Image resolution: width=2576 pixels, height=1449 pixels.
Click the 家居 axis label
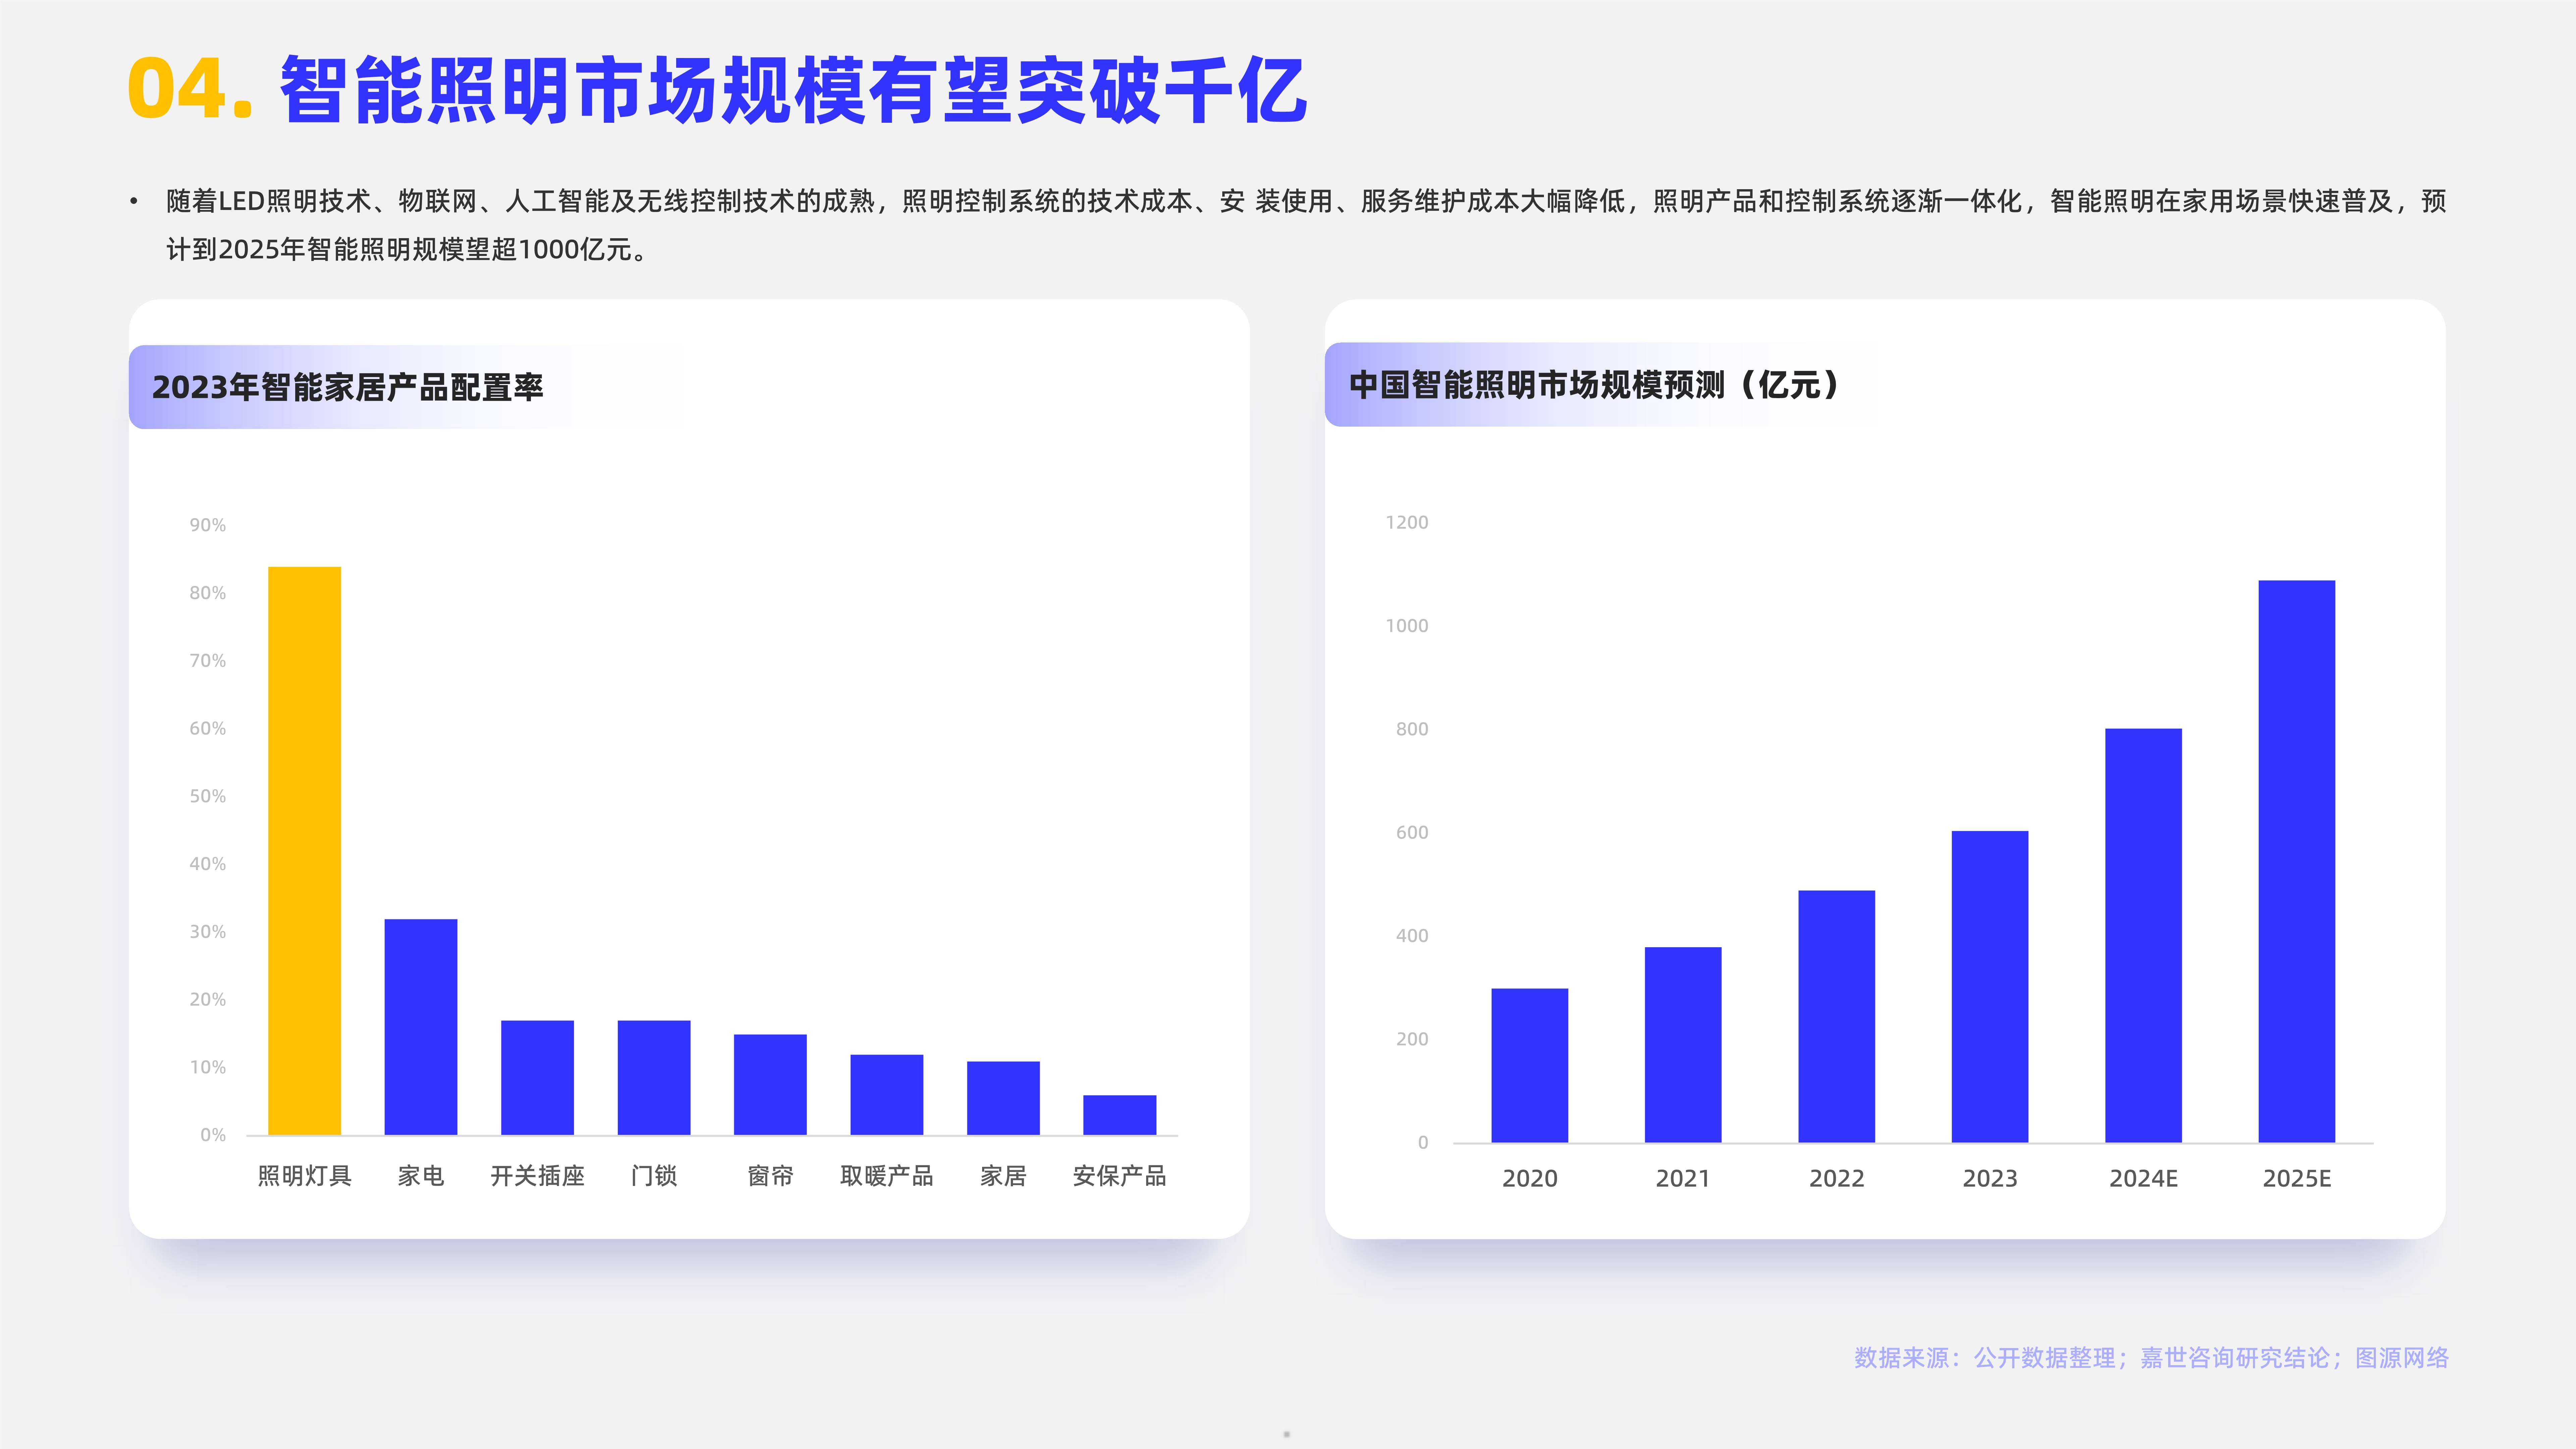1003,1176
